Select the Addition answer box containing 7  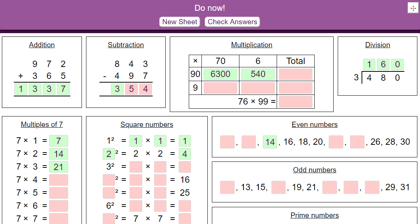(63, 89)
